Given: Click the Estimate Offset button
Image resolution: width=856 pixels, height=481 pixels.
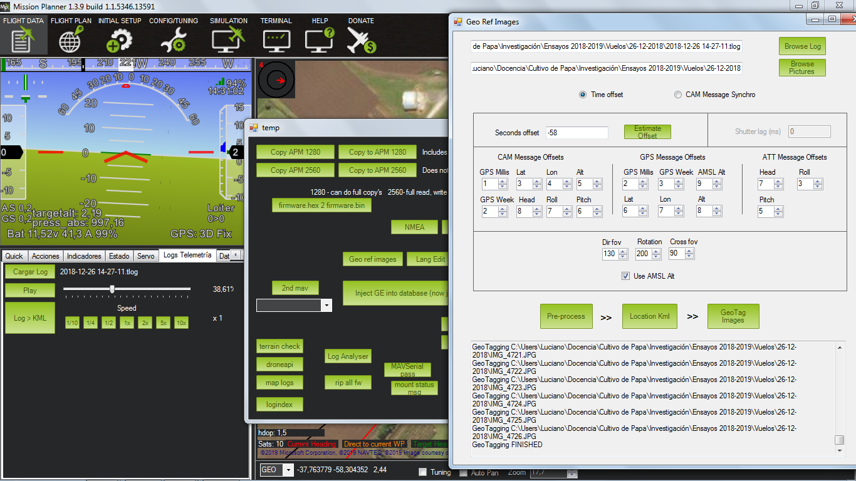Looking at the screenshot, I should [x=647, y=132].
